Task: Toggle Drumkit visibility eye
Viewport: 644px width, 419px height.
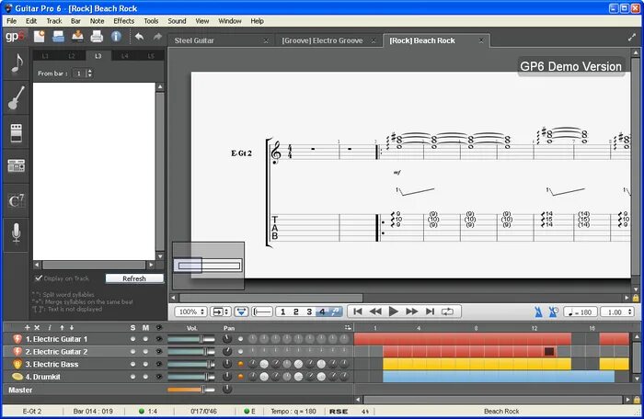Action: 158,377
